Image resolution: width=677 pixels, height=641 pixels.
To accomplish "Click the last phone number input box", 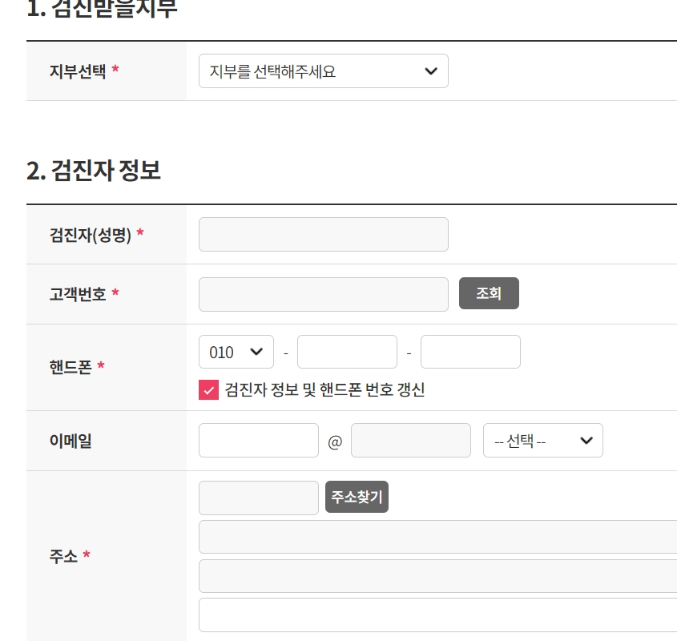I will (x=470, y=351).
